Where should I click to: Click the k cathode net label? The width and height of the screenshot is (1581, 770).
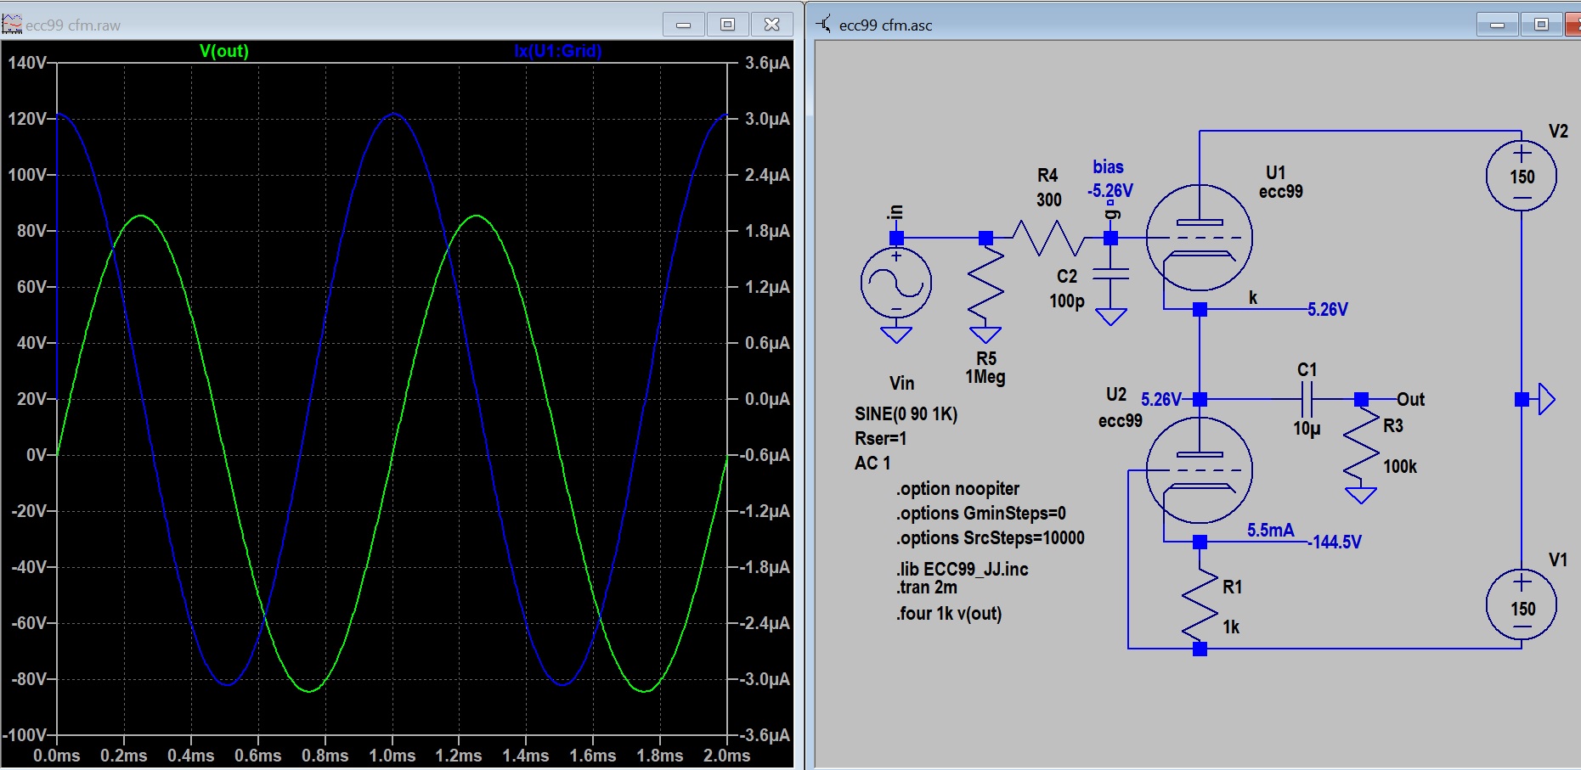(1253, 298)
